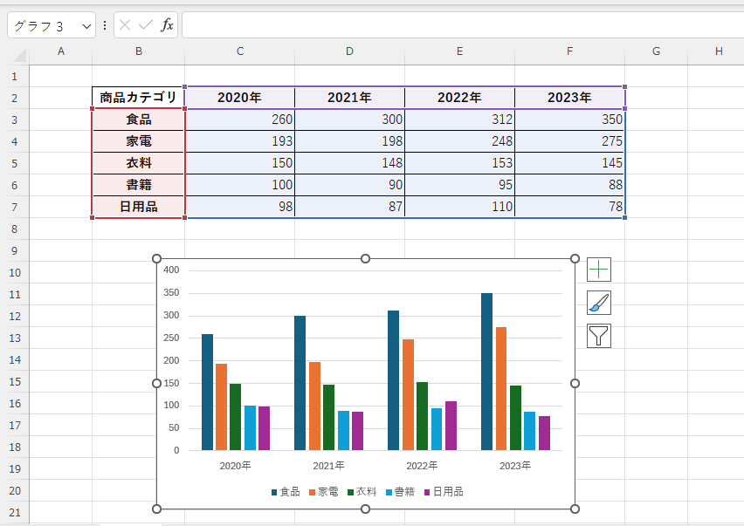Select column G header
The image size is (744, 526).
656,51
